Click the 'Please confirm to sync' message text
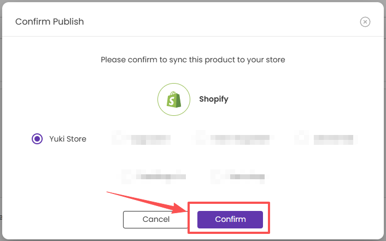Image resolution: width=386 pixels, height=241 pixels. [x=193, y=60]
